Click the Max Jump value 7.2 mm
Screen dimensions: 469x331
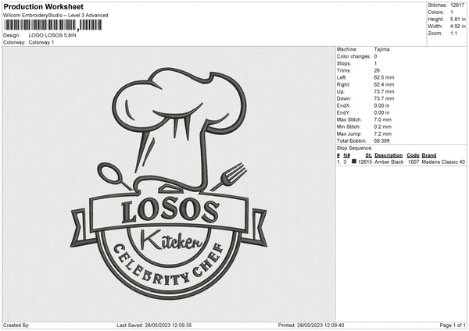(383, 133)
